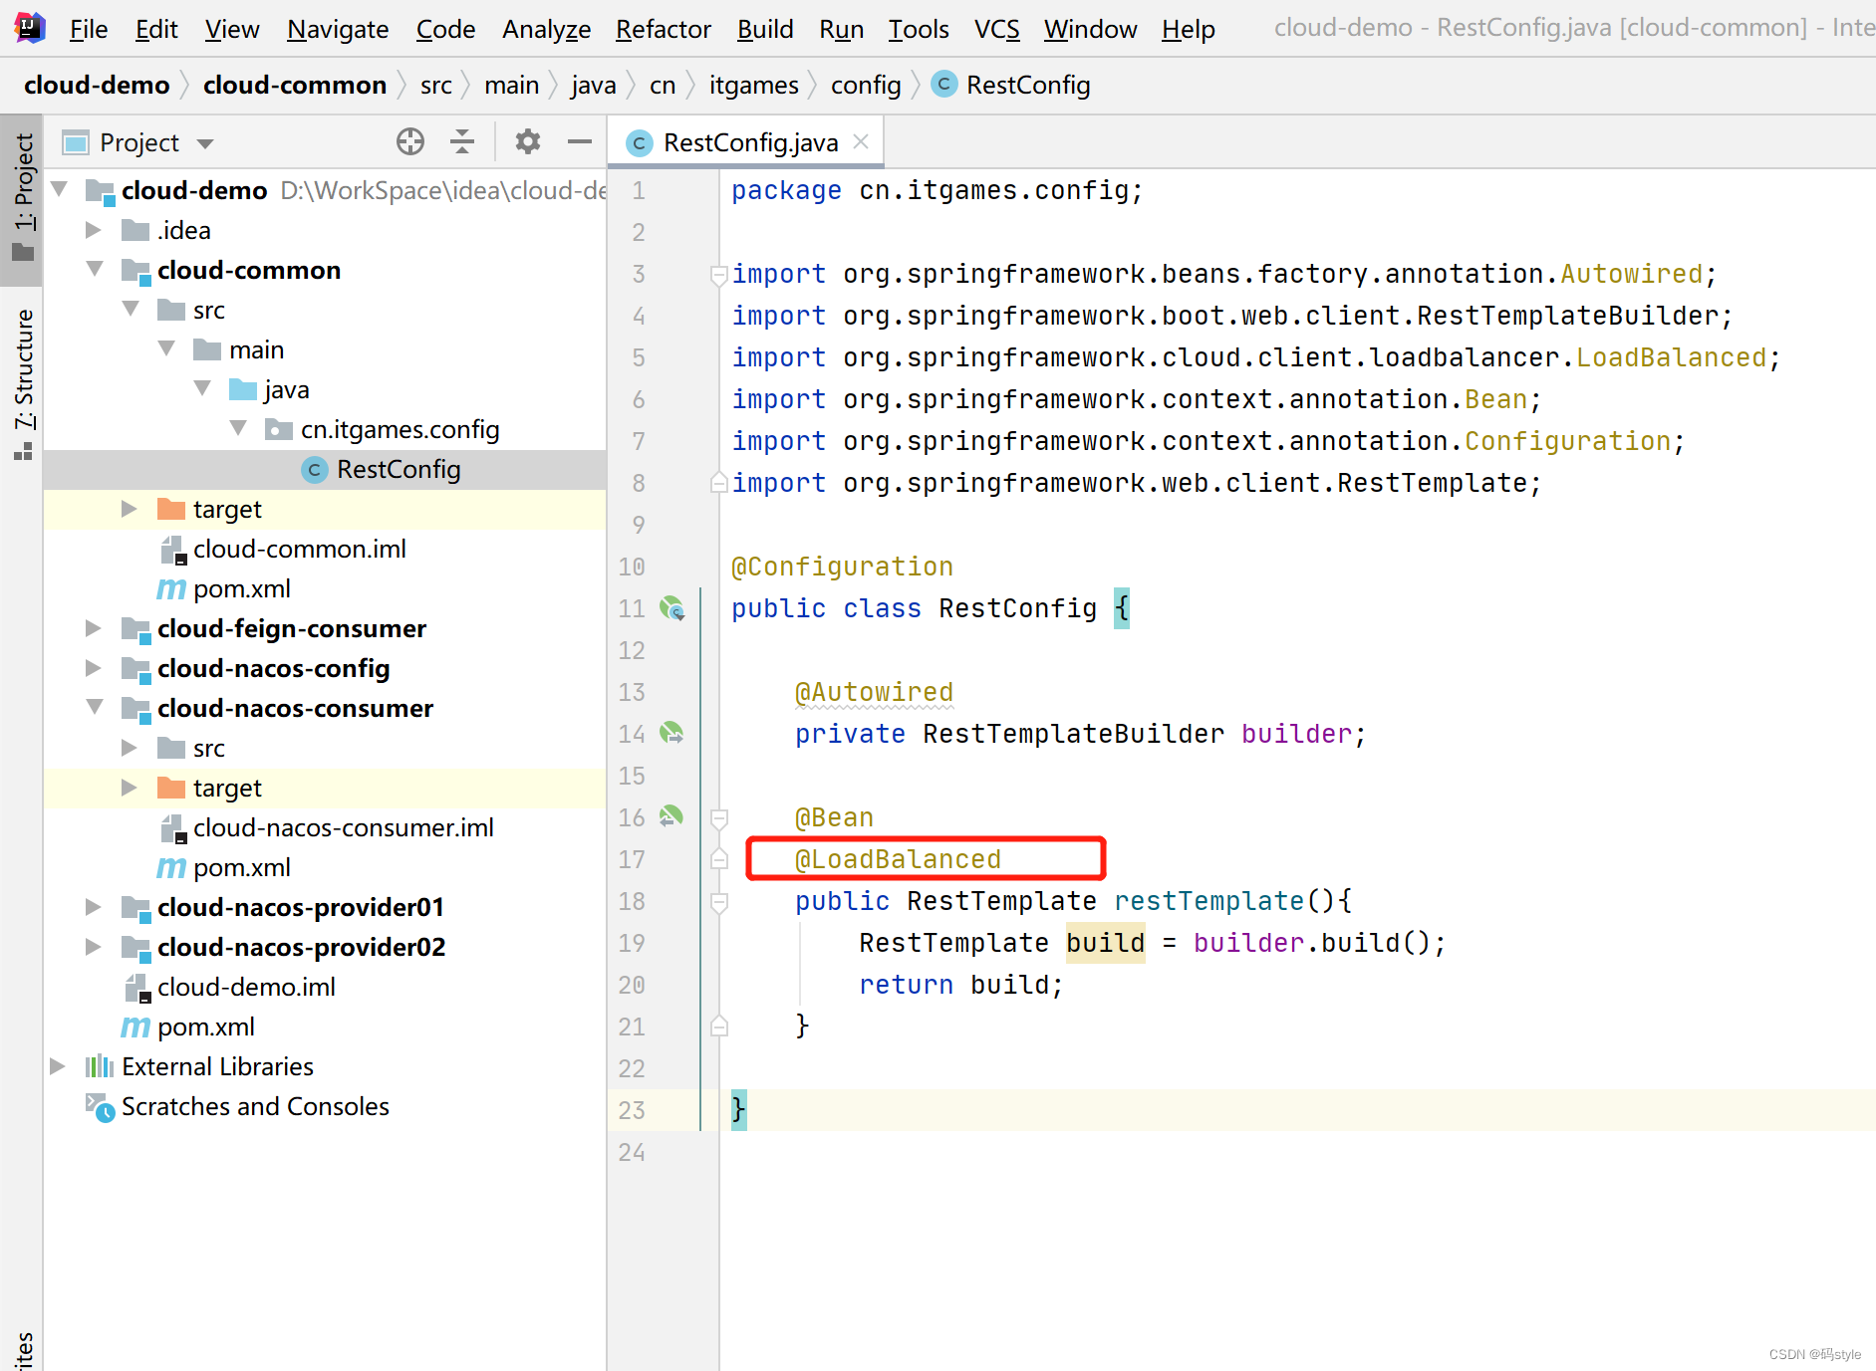
Task: Collapse the main folder
Action: [x=166, y=348]
